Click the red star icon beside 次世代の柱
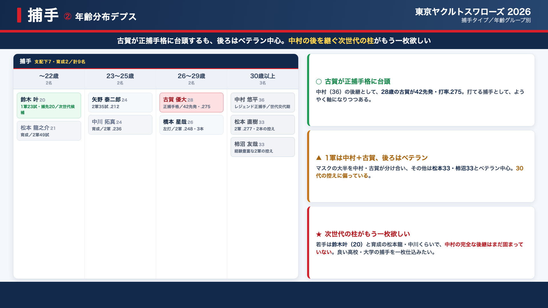The width and height of the screenshot is (548, 308). click(x=319, y=234)
